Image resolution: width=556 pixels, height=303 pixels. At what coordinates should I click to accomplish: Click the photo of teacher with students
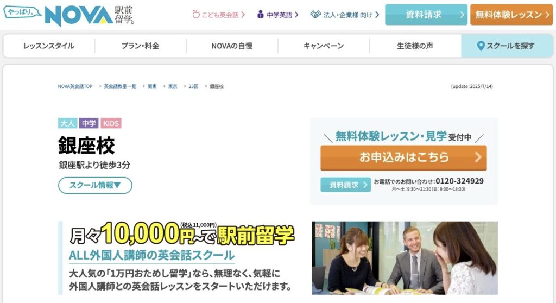coord(405,258)
